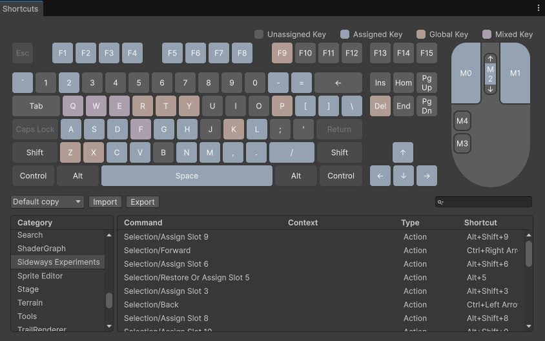Click the Alt+Shift+6 shortcut cell

(x=488, y=264)
